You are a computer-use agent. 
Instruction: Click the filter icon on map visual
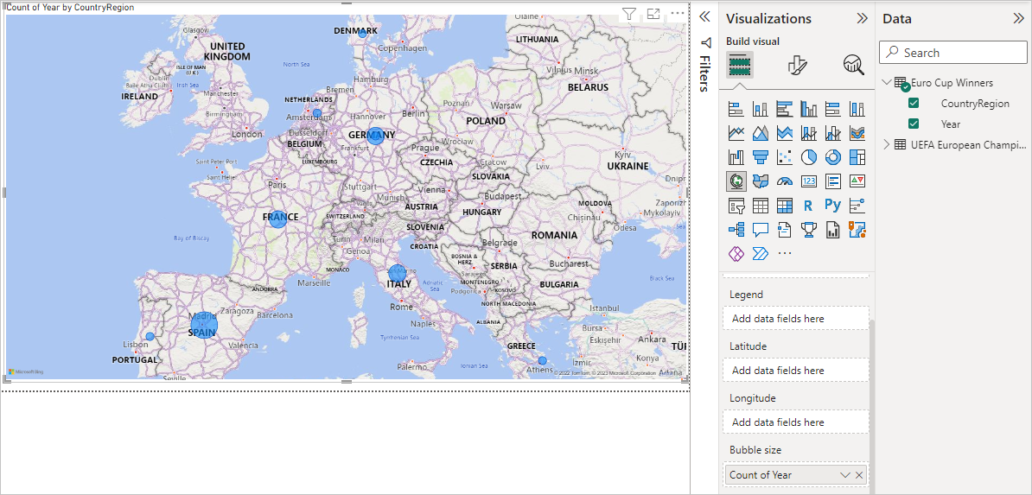tap(629, 14)
